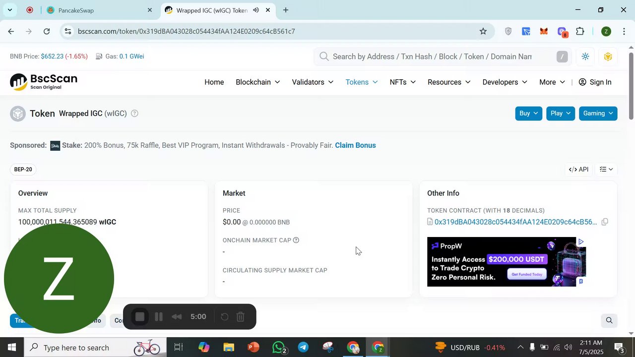This screenshot has width=635, height=357.
Task: Pause the screen recording
Action: tap(159, 317)
